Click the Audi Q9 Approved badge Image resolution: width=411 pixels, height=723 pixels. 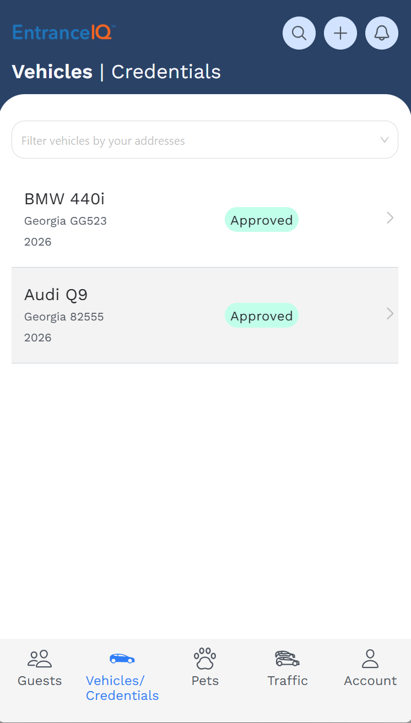click(262, 316)
